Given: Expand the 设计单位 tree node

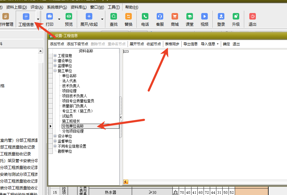Looking at the screenshot, I should [55, 136].
